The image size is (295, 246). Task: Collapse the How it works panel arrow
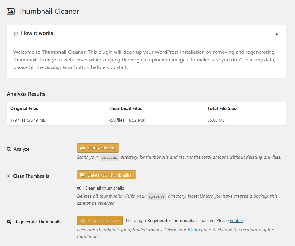coord(276,34)
